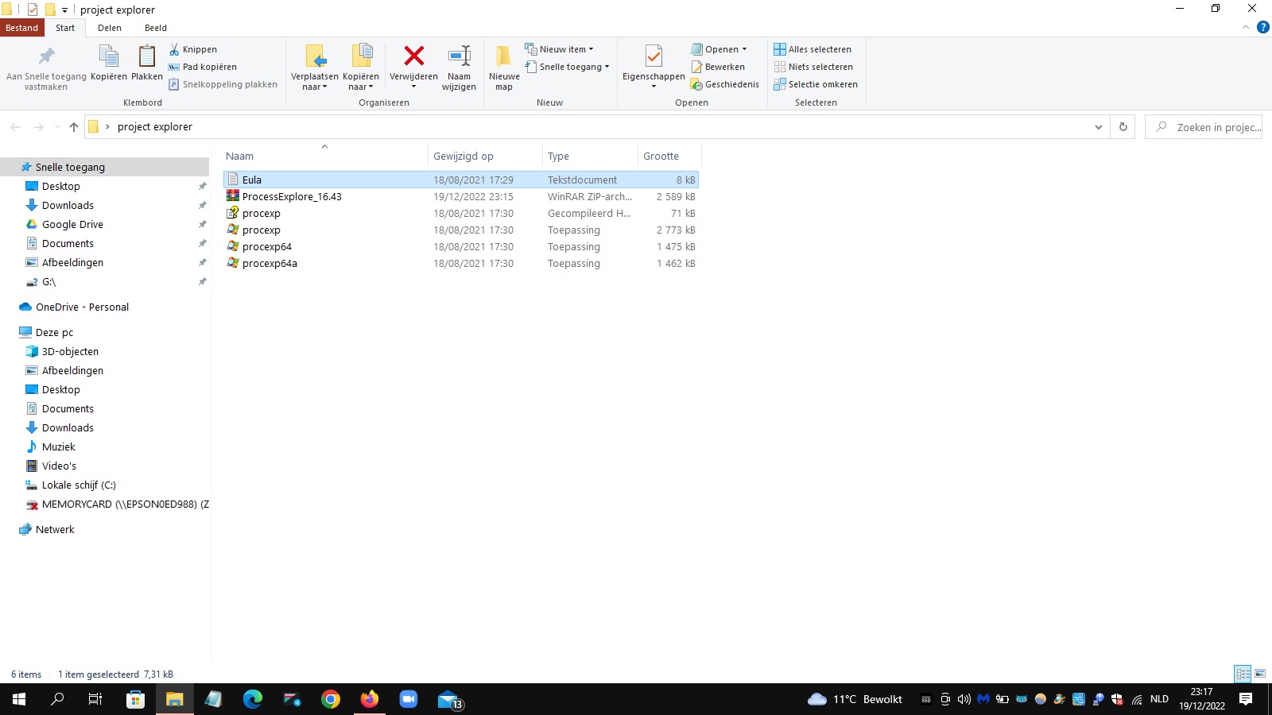Click Snelkoppeling plakken button

pyautogui.click(x=223, y=84)
